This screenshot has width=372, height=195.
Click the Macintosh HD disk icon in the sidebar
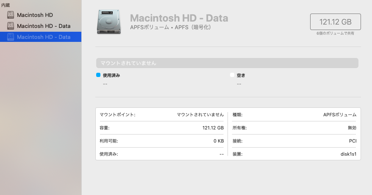[11, 15]
